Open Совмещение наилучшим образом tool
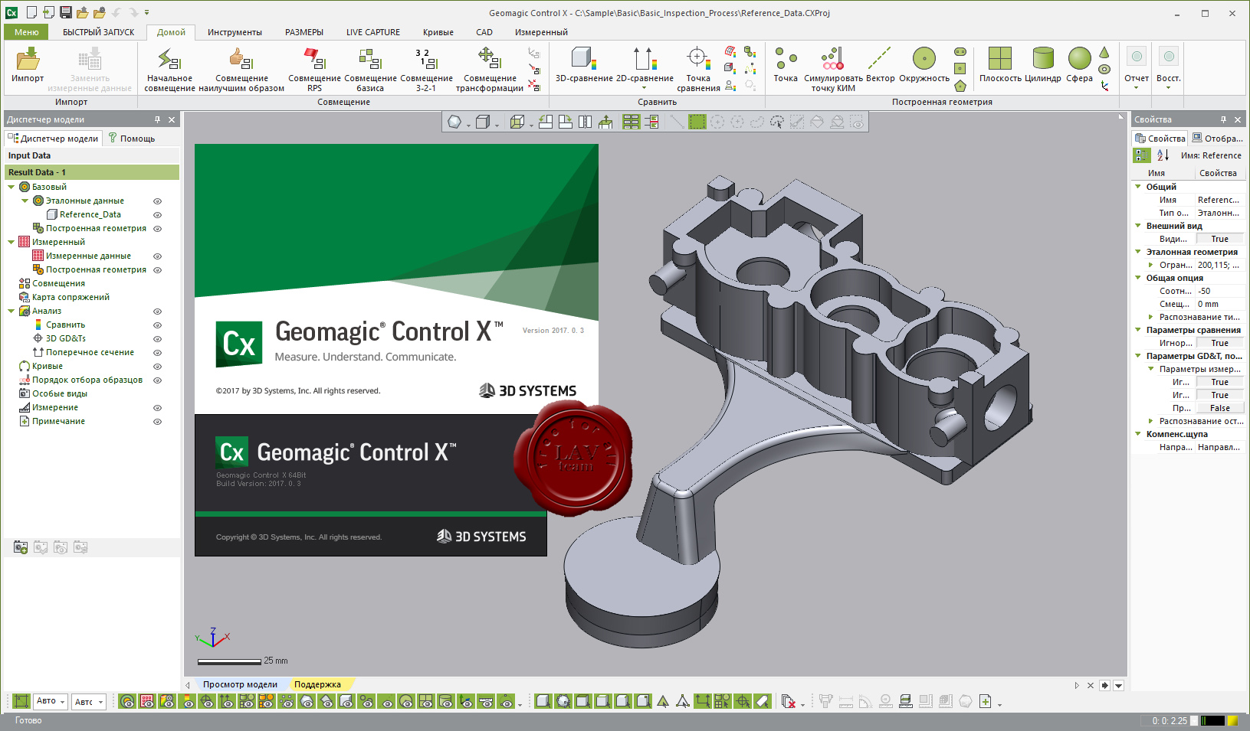Screen dimensions: 1250x731 click(x=241, y=69)
